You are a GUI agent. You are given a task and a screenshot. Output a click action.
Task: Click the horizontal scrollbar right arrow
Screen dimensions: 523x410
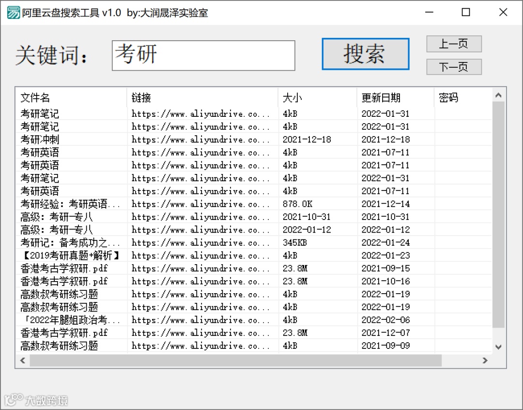pyautogui.click(x=485, y=360)
